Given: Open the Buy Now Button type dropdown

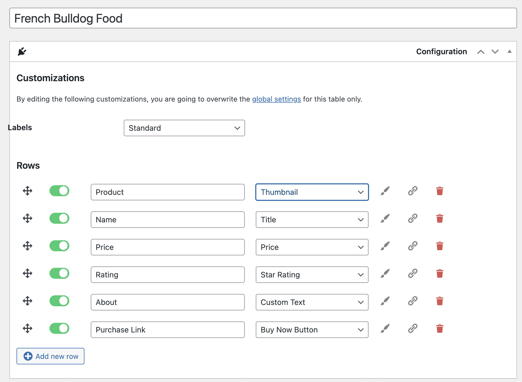Looking at the screenshot, I should (x=312, y=330).
